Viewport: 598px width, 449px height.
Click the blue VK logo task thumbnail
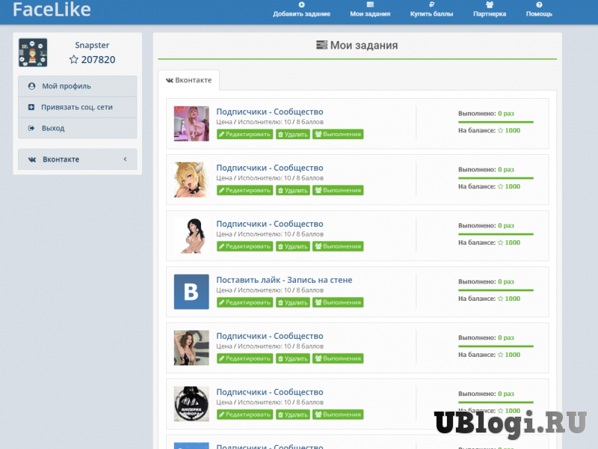(191, 292)
